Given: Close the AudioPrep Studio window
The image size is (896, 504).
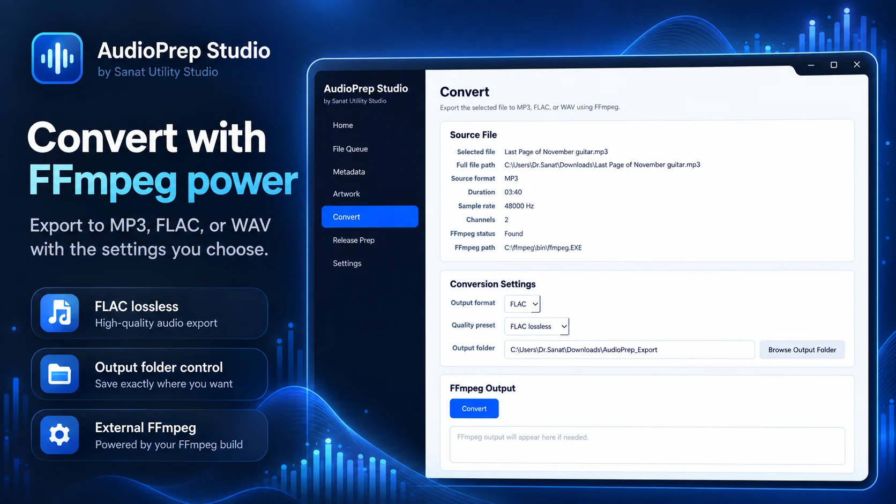Looking at the screenshot, I should point(857,64).
